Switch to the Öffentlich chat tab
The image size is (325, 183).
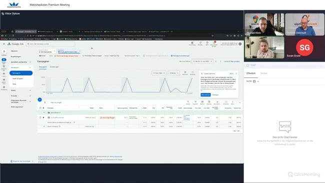click(x=251, y=73)
